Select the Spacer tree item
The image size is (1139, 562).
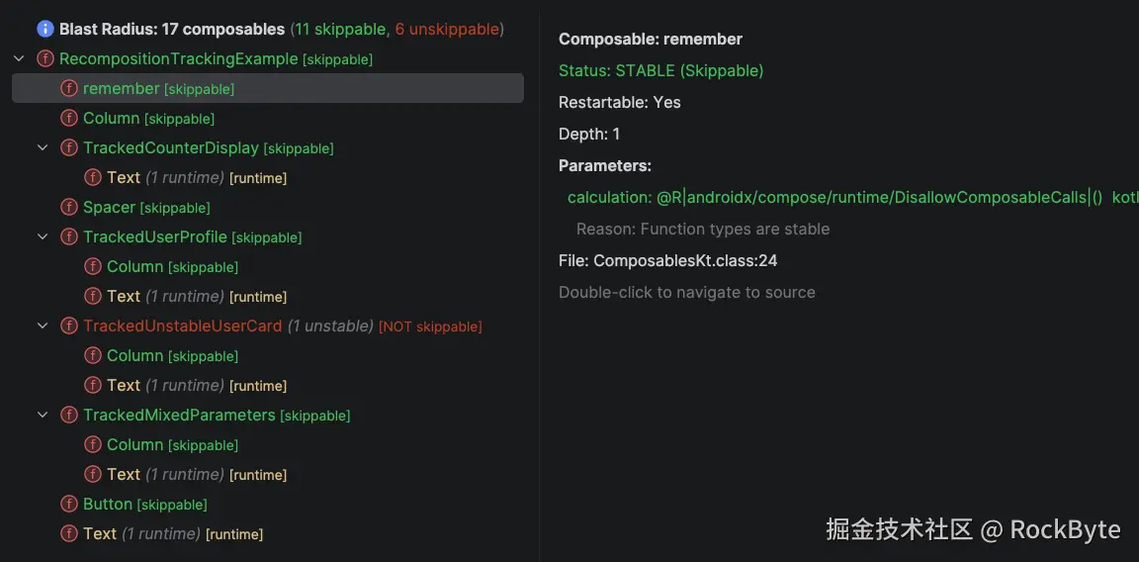pyautogui.click(x=110, y=208)
